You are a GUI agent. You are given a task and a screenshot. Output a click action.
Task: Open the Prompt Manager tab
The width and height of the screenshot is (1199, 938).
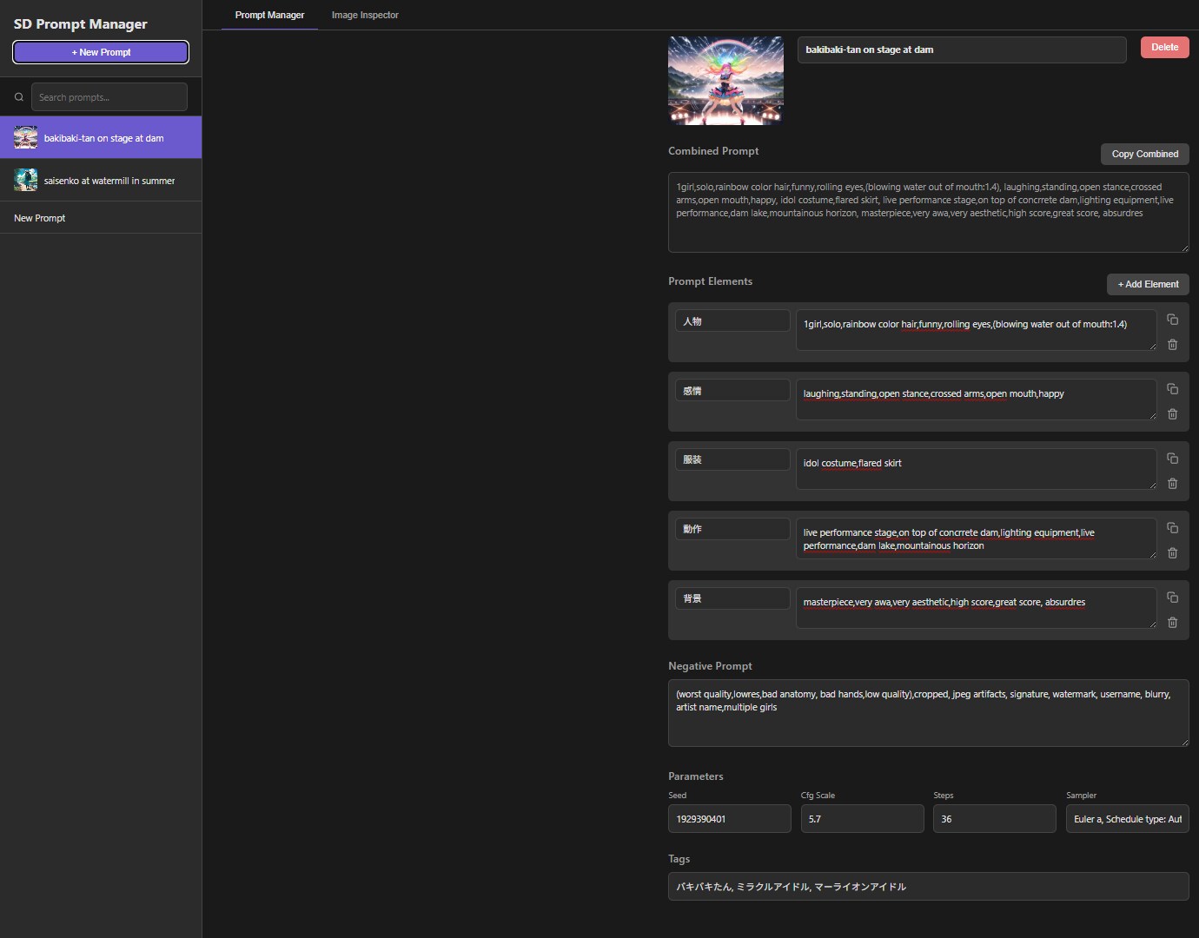point(269,16)
